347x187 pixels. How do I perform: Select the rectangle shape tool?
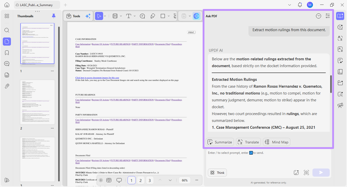tap(163, 16)
